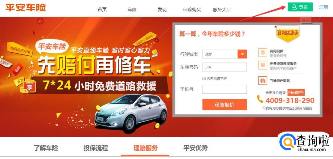Click the 查询啦 magnifier logo
Image resolution: width=333 pixels, height=159 pixels.
coord(288,142)
